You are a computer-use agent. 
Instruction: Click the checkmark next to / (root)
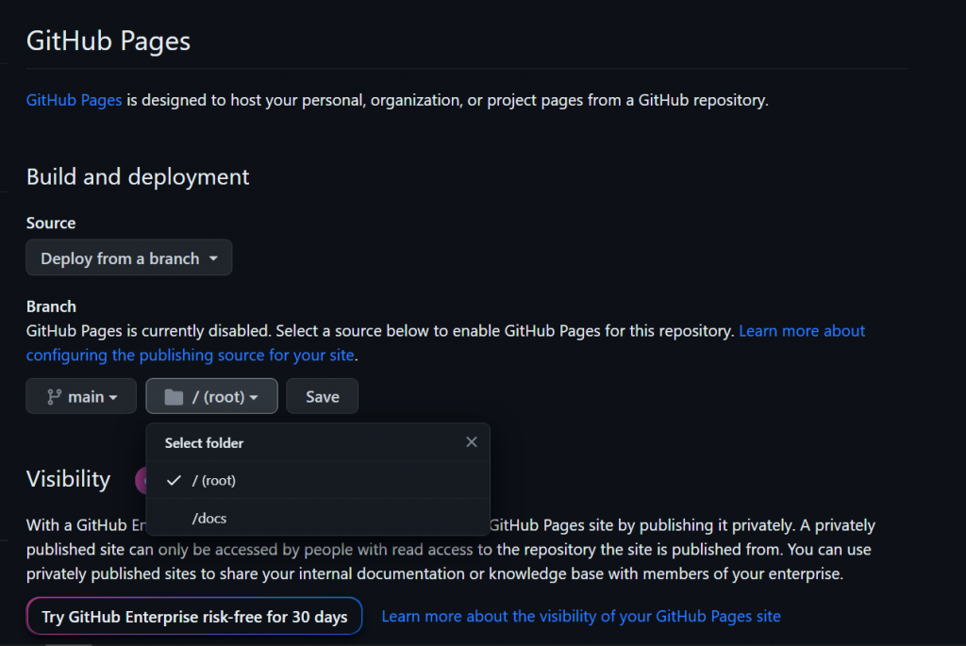tap(173, 481)
